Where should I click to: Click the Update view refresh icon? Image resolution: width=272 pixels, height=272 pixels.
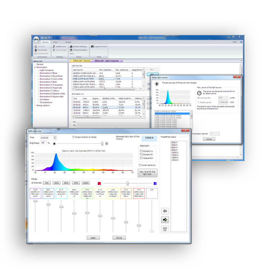point(54,46)
